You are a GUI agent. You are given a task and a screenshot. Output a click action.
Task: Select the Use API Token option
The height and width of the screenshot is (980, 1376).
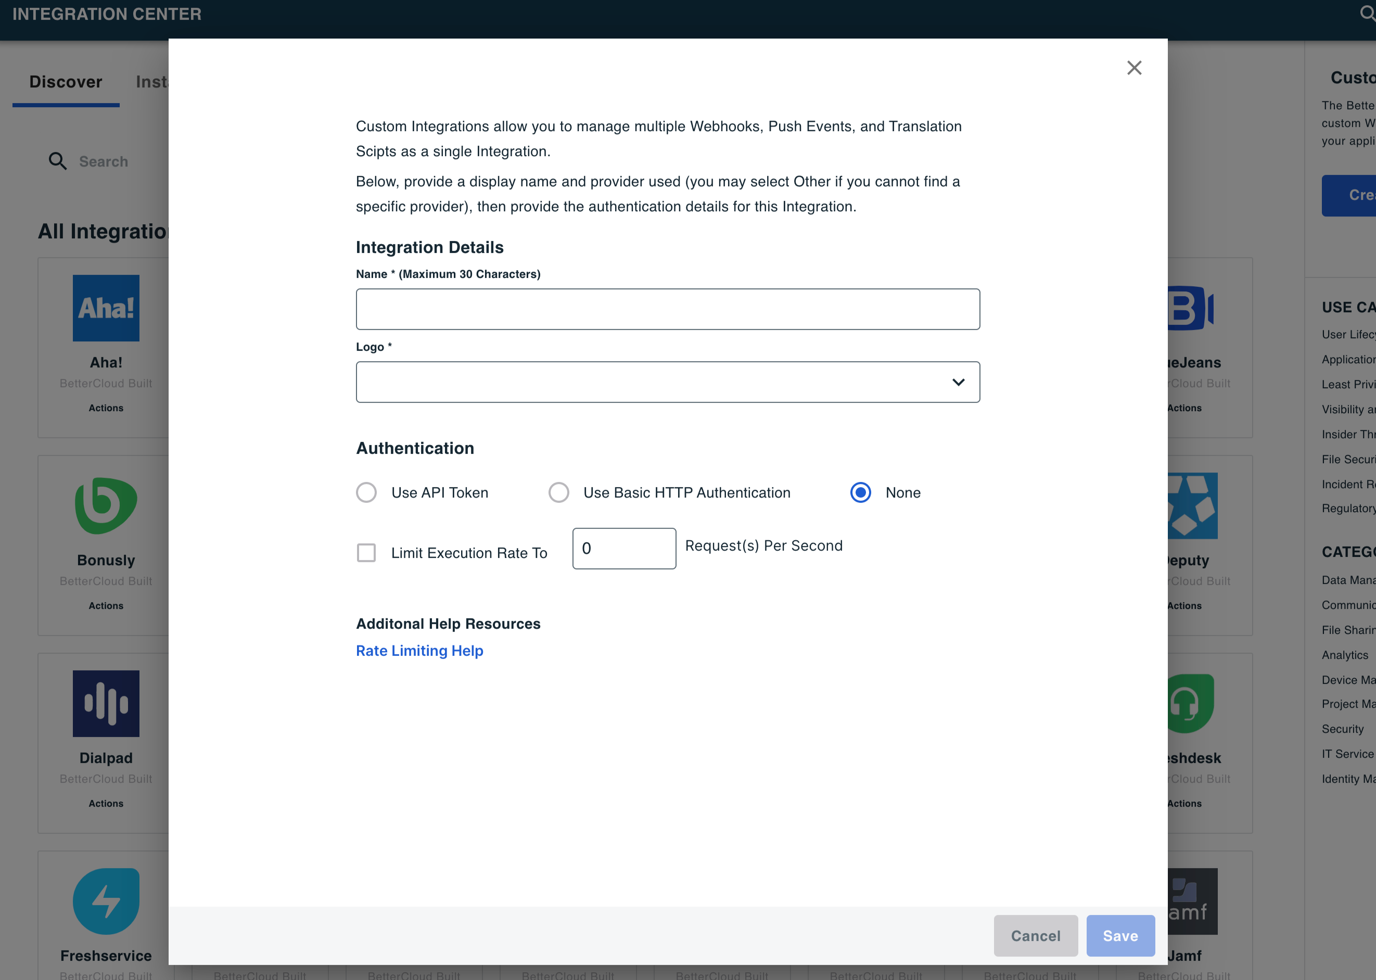[x=366, y=492]
